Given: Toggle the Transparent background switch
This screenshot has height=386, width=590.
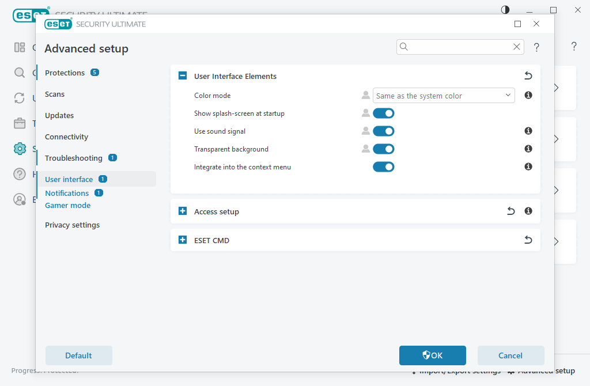Looking at the screenshot, I should 383,149.
